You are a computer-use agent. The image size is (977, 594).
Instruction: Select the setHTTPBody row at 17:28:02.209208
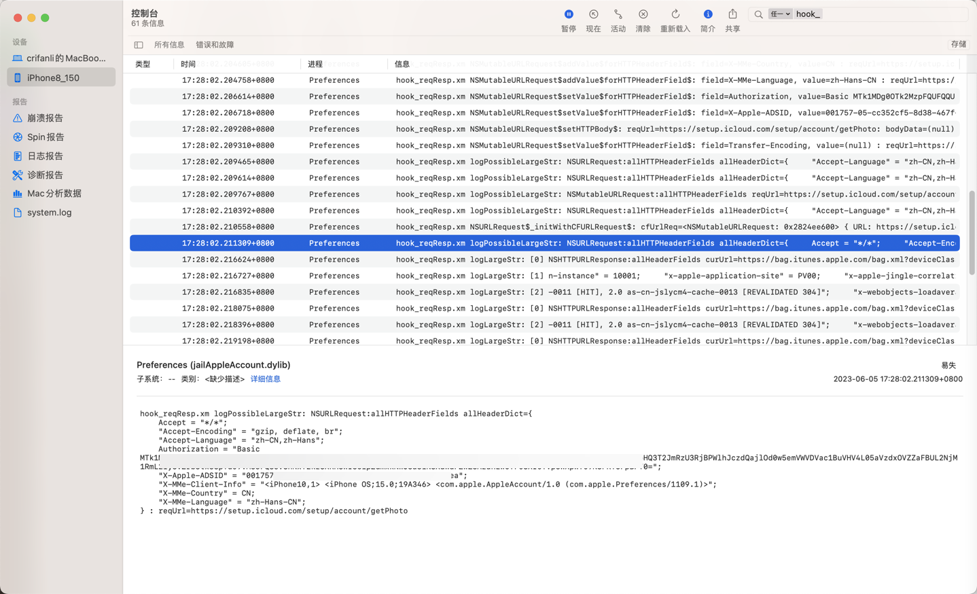click(545, 129)
